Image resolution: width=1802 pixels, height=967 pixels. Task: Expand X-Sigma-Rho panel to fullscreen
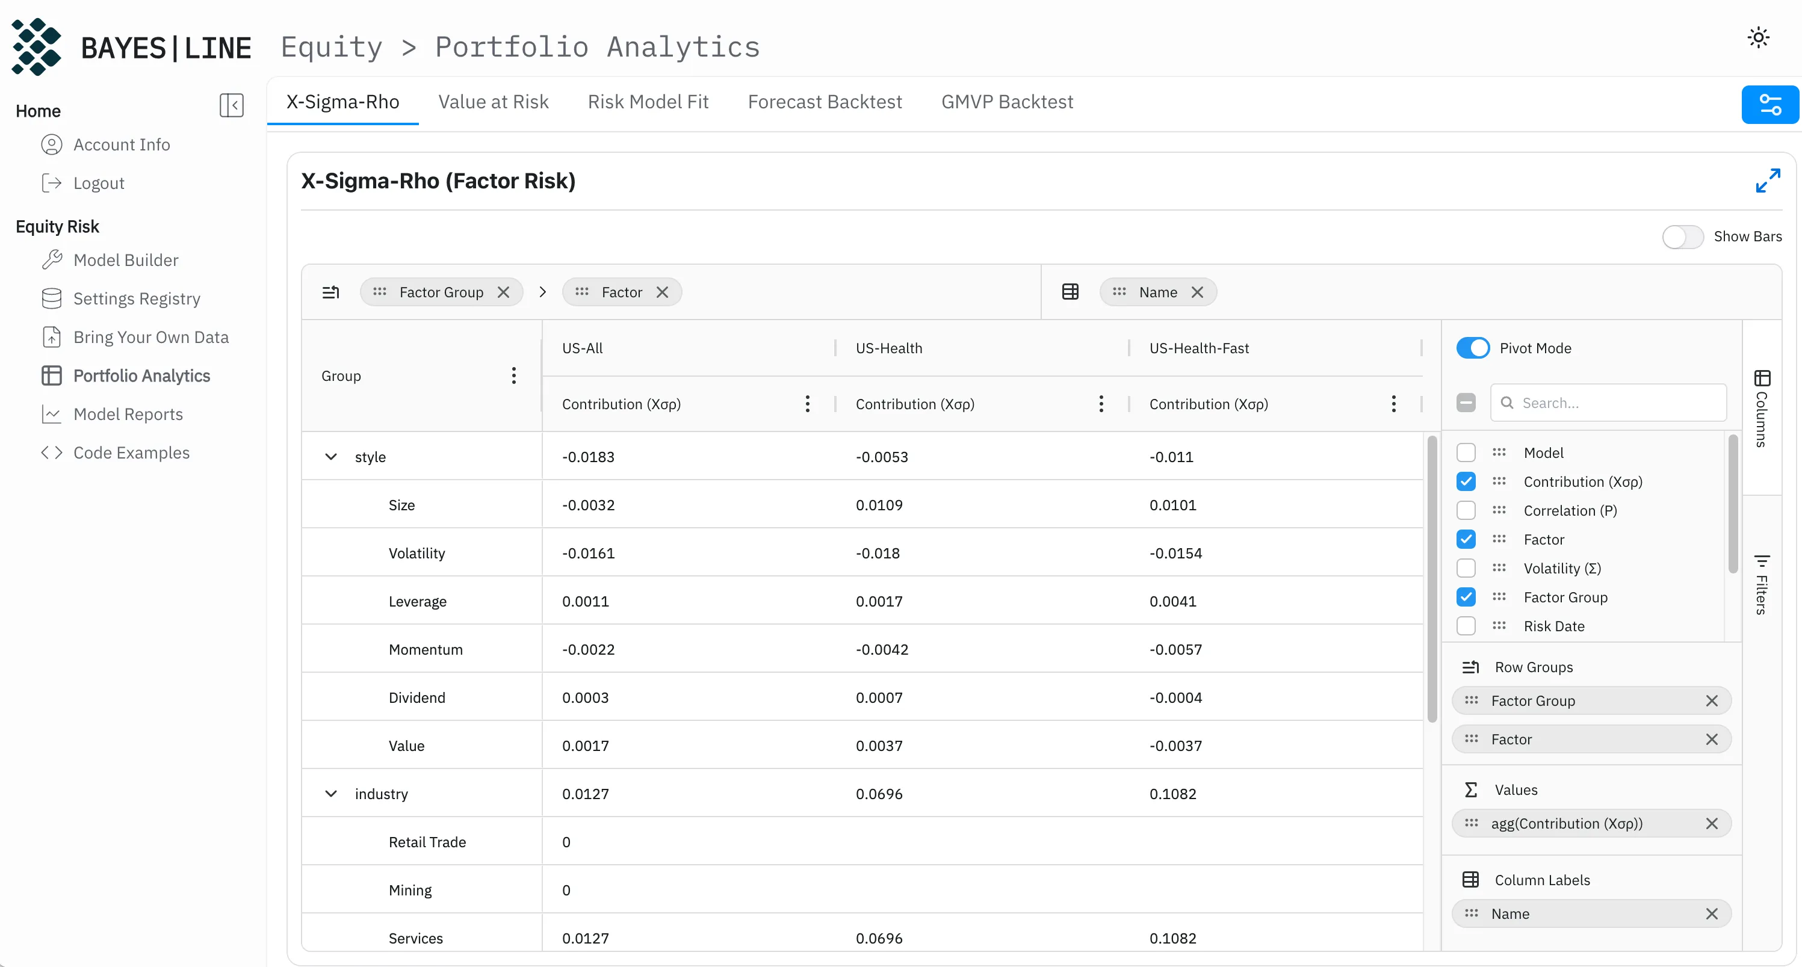[1768, 181]
